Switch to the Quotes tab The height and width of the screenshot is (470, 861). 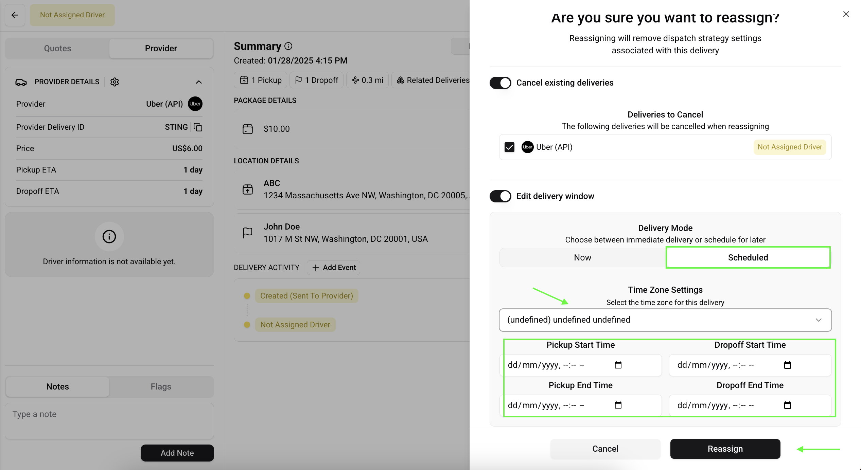click(57, 48)
